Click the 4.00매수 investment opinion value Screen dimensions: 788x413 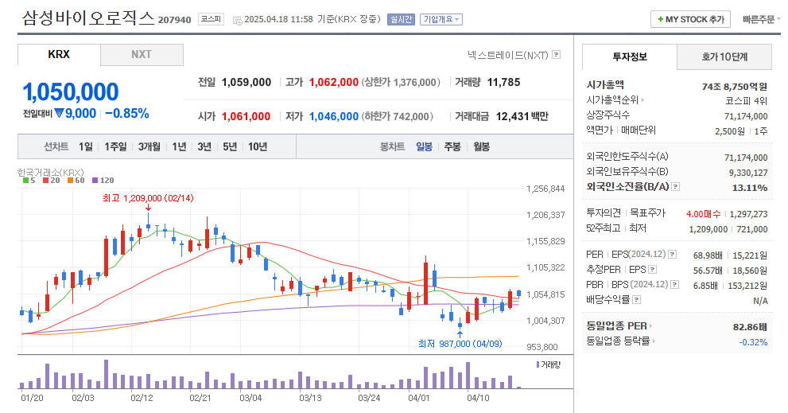click(703, 214)
